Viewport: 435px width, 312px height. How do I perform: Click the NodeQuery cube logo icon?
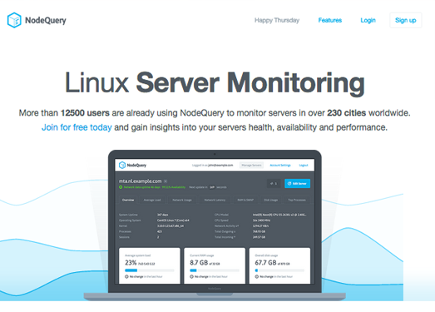click(x=14, y=20)
